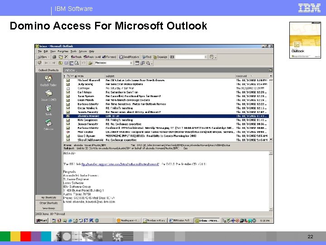Expand the advanced toolbar options arrow
Viewport: 326px width, 245px height.
coord(152,64)
